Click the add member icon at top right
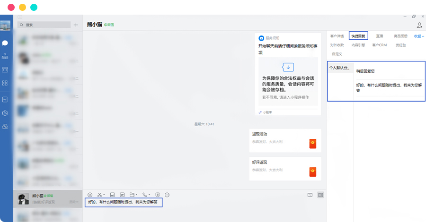 (x=419, y=25)
